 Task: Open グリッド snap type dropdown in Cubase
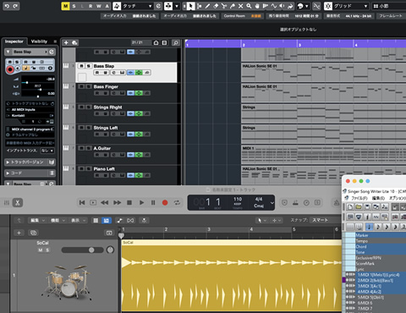350,6
